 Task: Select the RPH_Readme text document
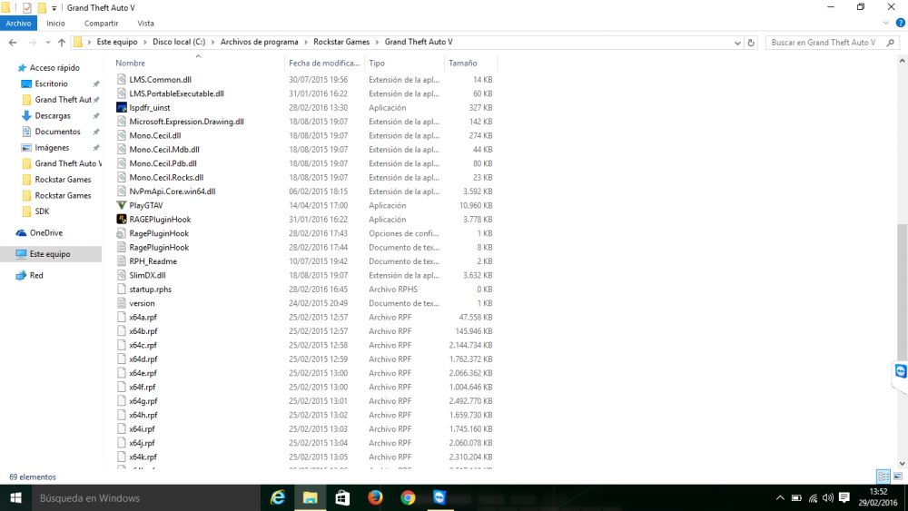pyautogui.click(x=153, y=261)
